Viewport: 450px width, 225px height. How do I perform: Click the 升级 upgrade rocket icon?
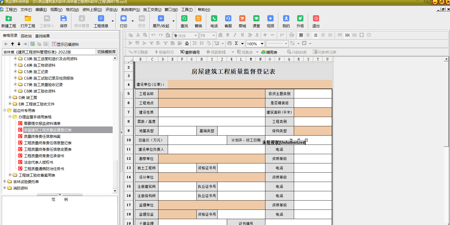click(300, 19)
